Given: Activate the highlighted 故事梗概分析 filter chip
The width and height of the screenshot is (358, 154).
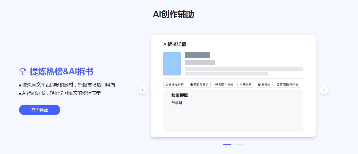Looking at the screenshot, I should click(175, 84).
